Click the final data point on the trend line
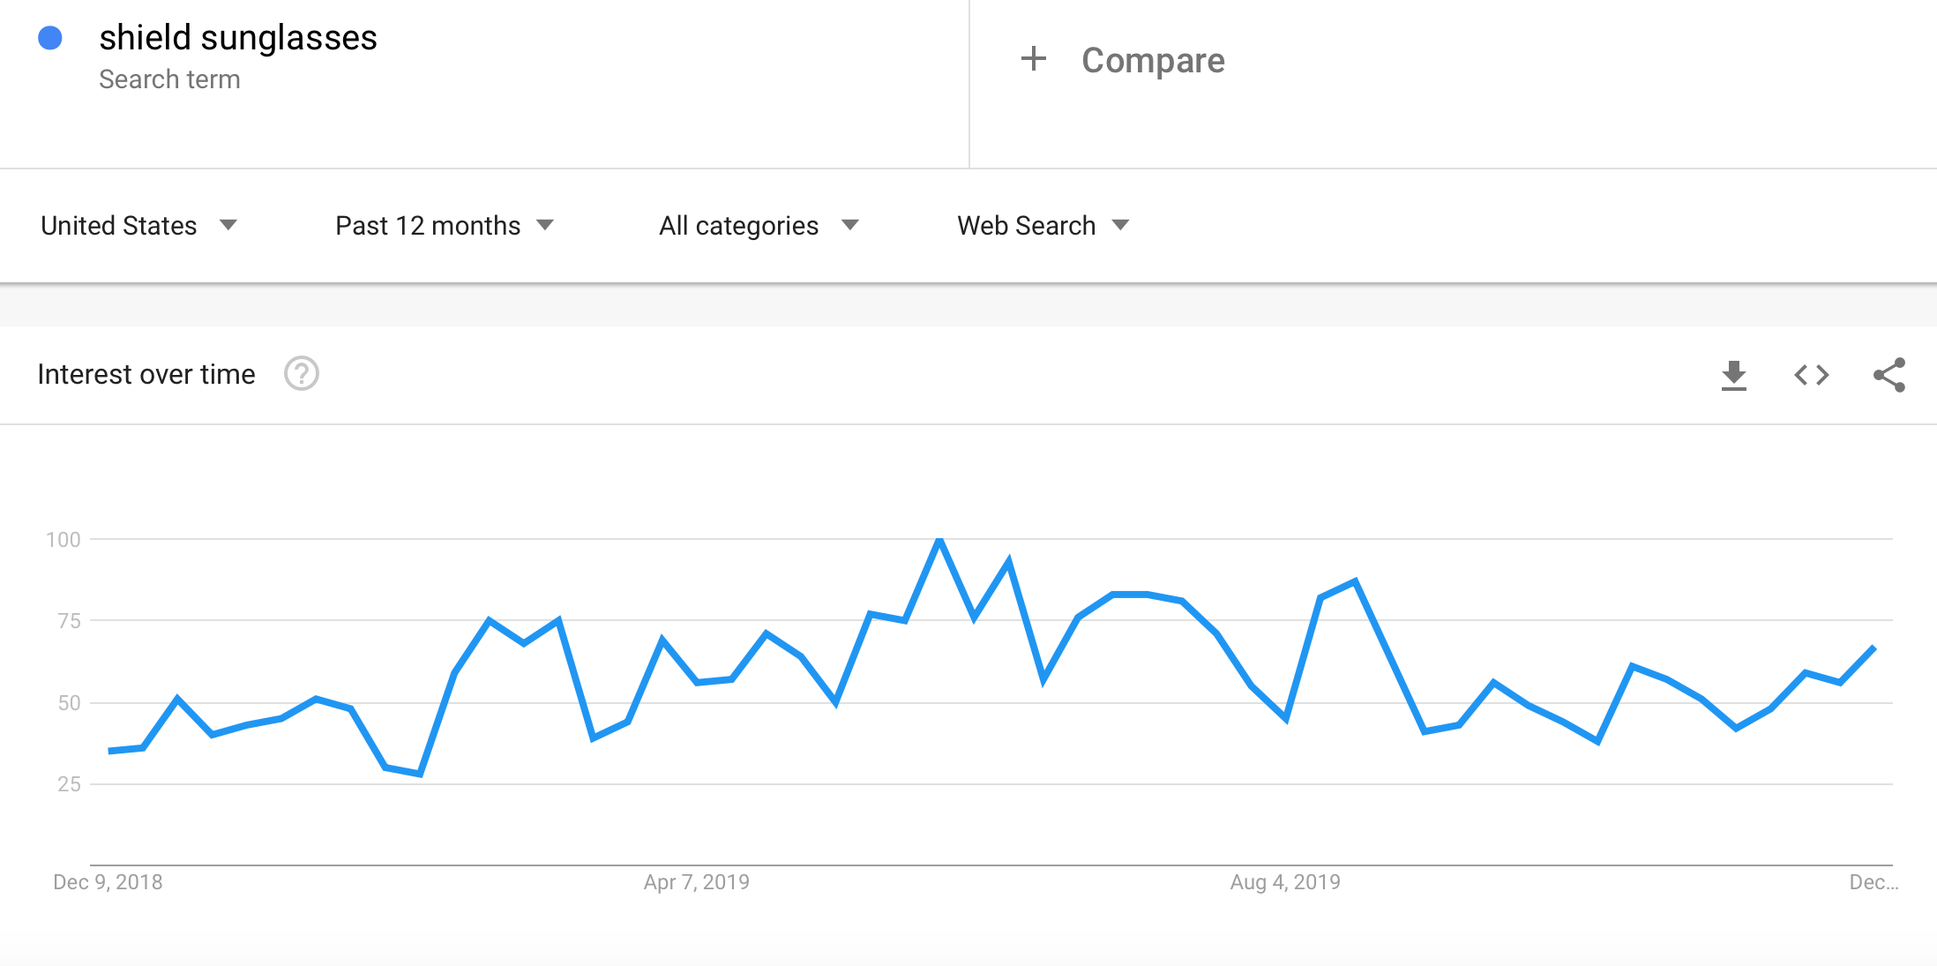 [1873, 648]
